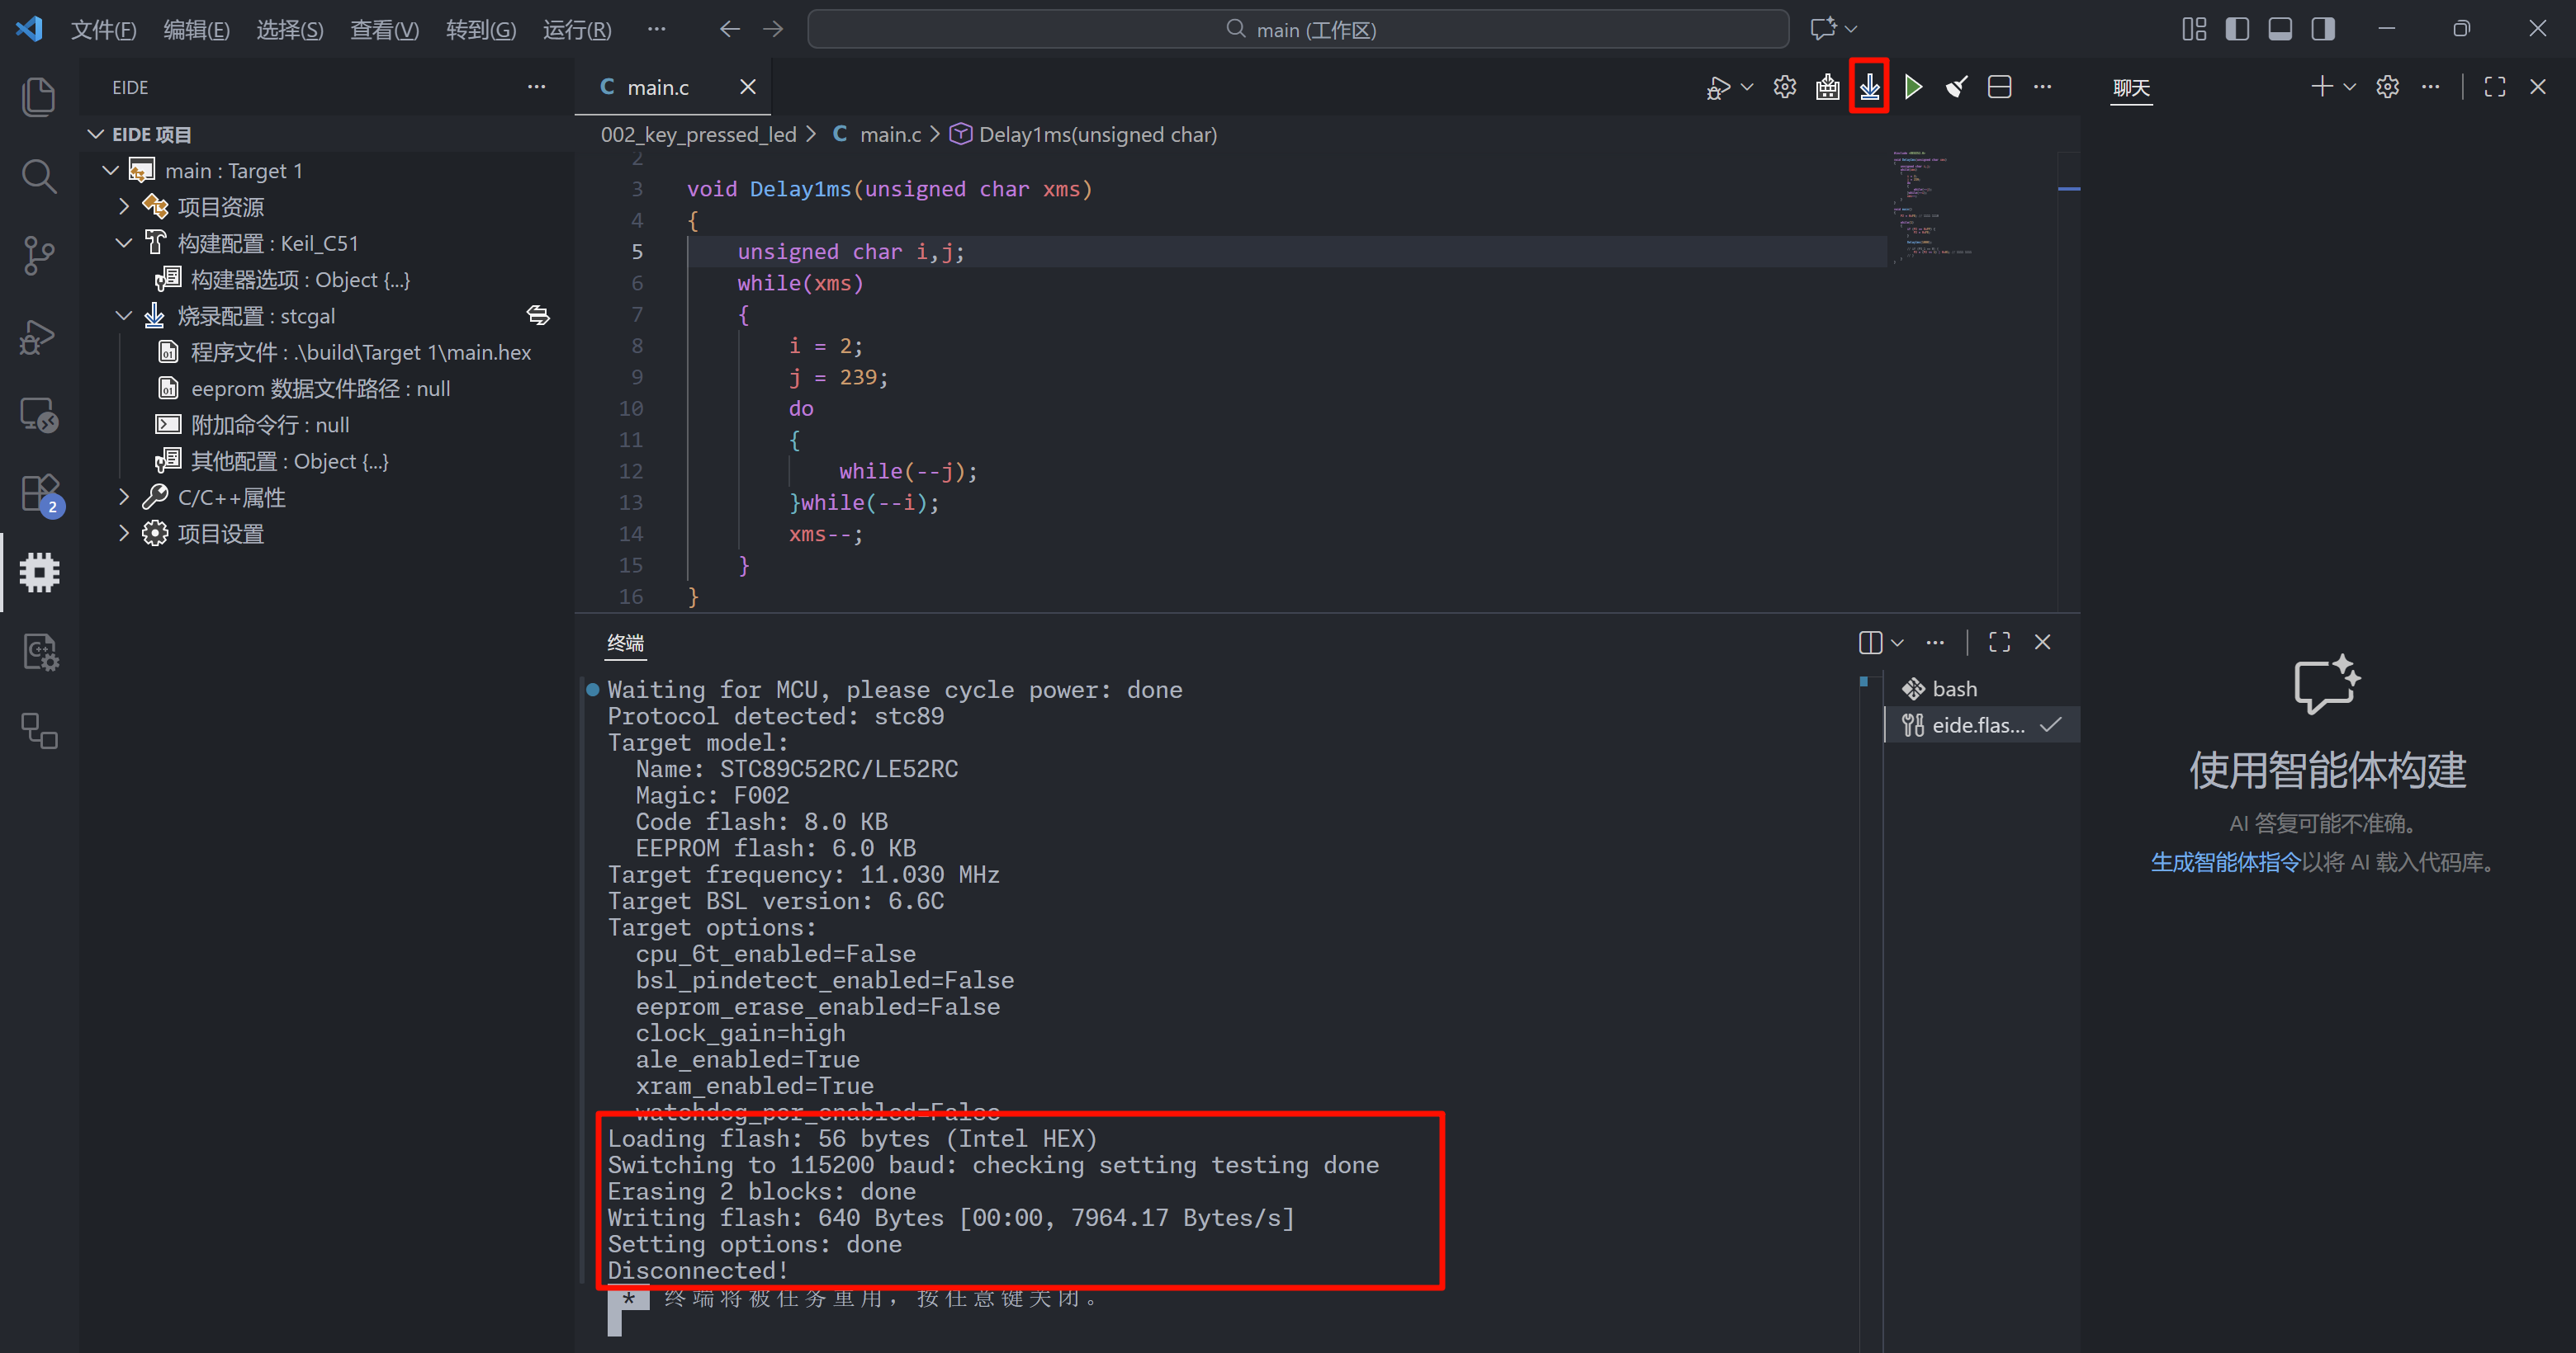Toggle the secondary side bar layout button
The height and width of the screenshot is (1353, 2576).
[x=2323, y=29]
